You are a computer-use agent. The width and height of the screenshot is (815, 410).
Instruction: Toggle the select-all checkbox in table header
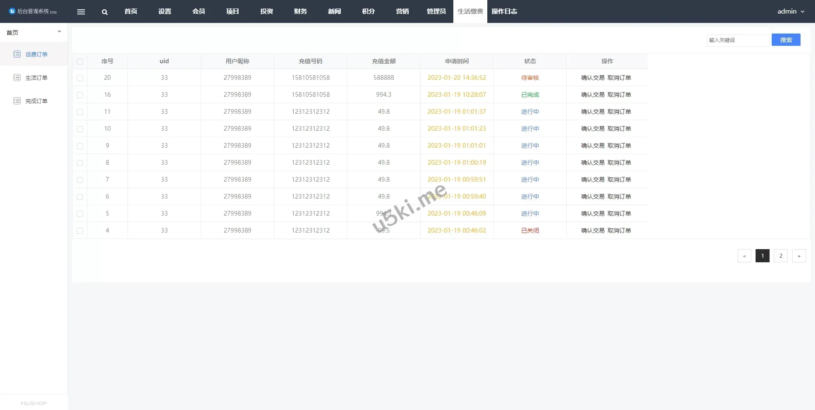tap(80, 62)
